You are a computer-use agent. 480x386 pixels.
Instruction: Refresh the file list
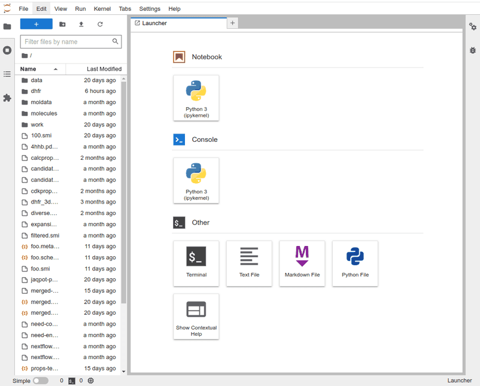(100, 24)
